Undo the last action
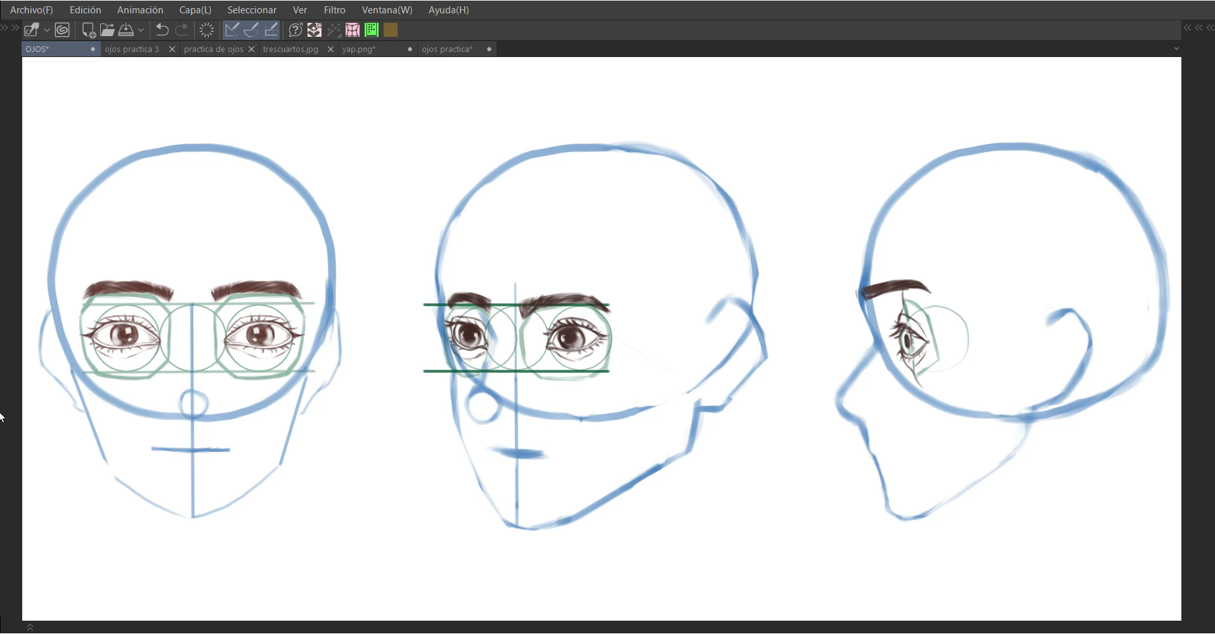Image resolution: width=1215 pixels, height=634 pixels. click(x=162, y=30)
